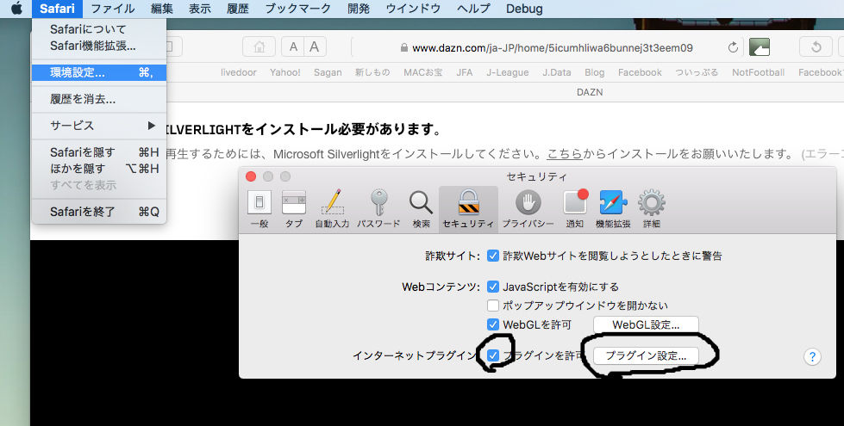Open the プラグイン設定 settings button
The width and height of the screenshot is (844, 426).
(x=646, y=355)
